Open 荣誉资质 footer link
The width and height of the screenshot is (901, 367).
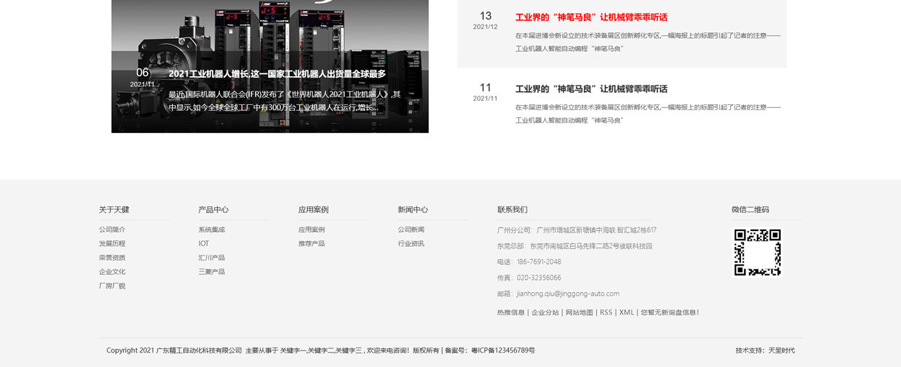coord(112,258)
